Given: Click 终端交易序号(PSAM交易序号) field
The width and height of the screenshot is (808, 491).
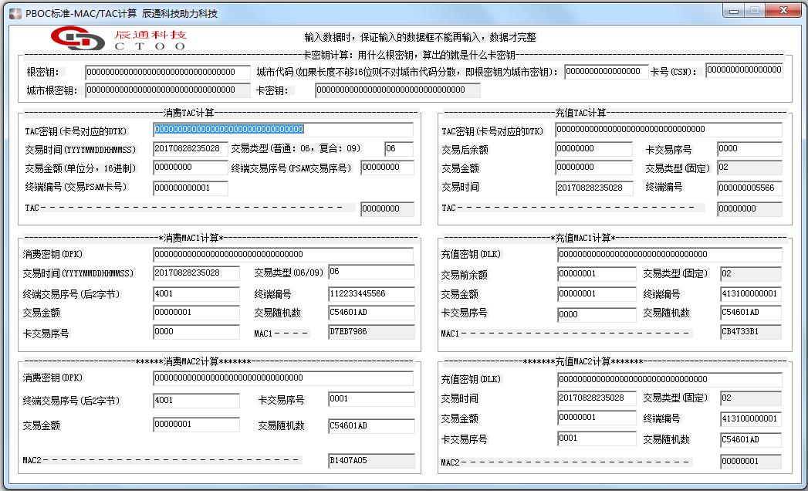Looking at the screenshot, I should tap(387, 168).
